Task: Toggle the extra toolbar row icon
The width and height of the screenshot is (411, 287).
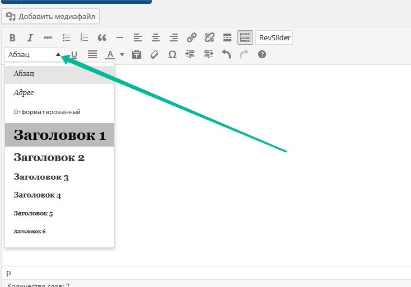Action: 245,38
